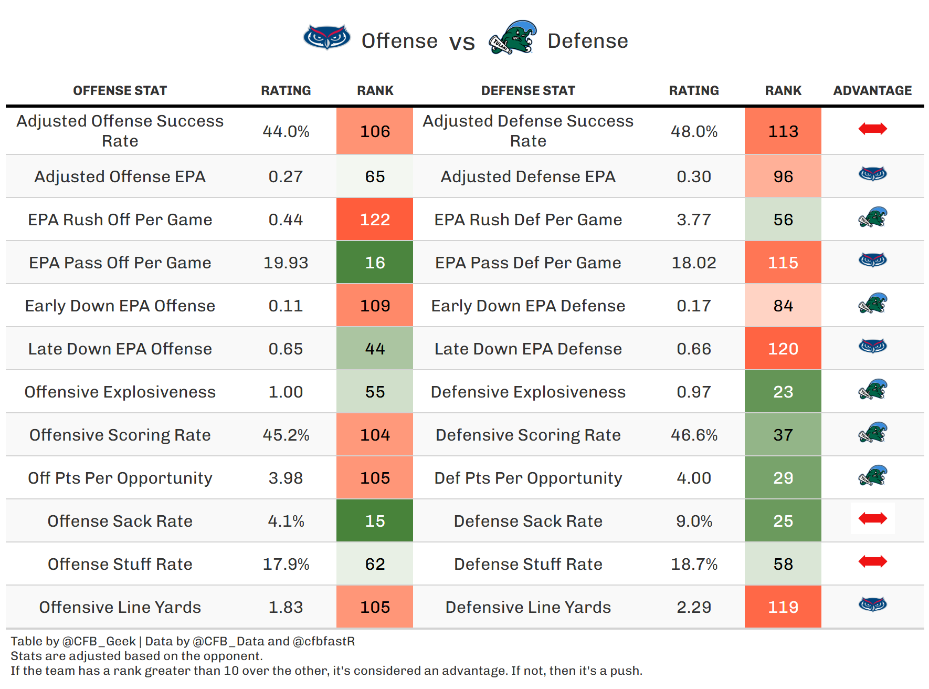Click the red push arrow in the Sack Rate row
The image size is (929, 689).
pos(872,519)
